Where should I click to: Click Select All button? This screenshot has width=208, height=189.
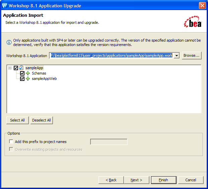[17, 120]
